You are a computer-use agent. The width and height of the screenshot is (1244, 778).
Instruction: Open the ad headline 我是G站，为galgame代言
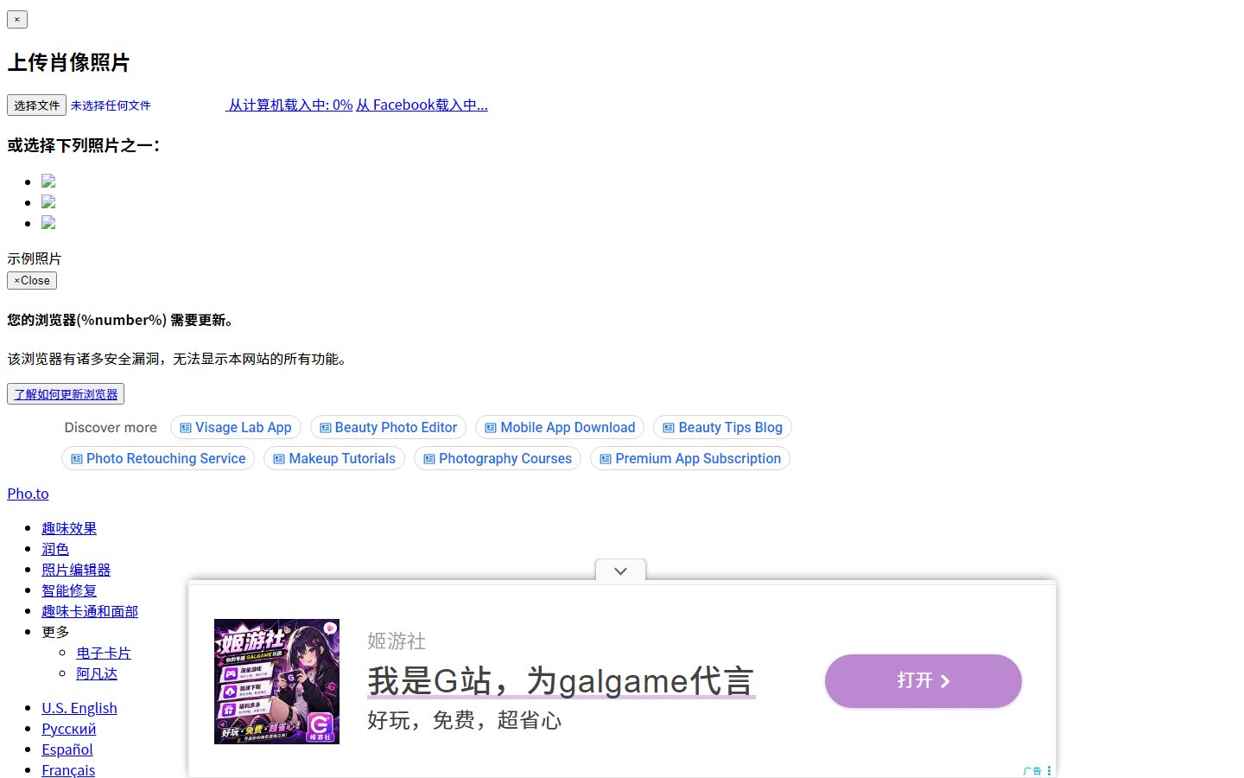click(561, 681)
